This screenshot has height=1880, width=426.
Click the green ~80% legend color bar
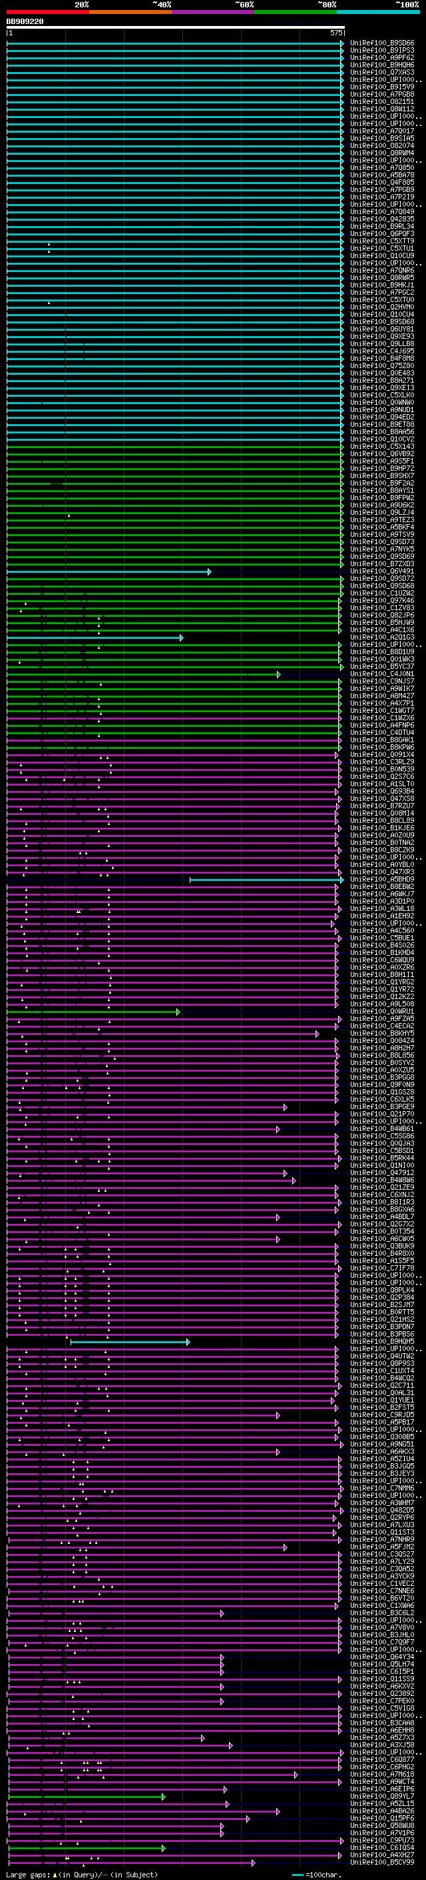click(296, 12)
